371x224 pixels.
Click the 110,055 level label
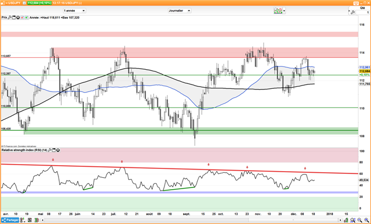6,106
